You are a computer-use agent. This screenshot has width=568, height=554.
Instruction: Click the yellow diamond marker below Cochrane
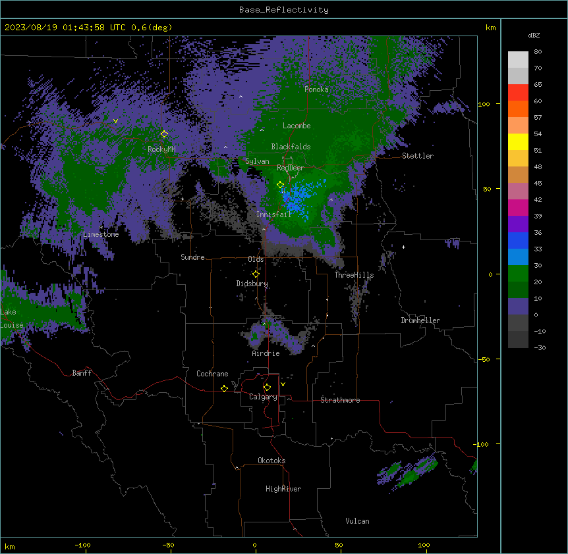pos(224,388)
